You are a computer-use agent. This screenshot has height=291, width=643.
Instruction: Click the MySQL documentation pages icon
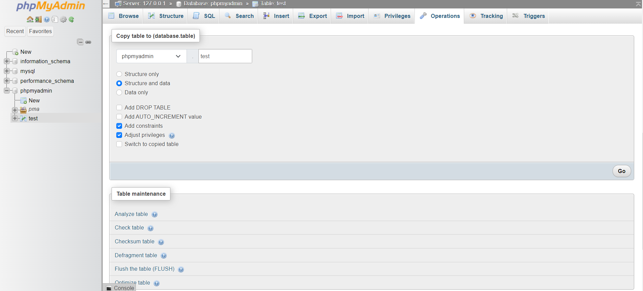pyautogui.click(x=55, y=19)
